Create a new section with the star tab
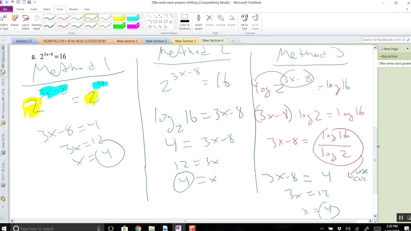Screen dimensions: 411x231 pyautogui.click(x=233, y=41)
